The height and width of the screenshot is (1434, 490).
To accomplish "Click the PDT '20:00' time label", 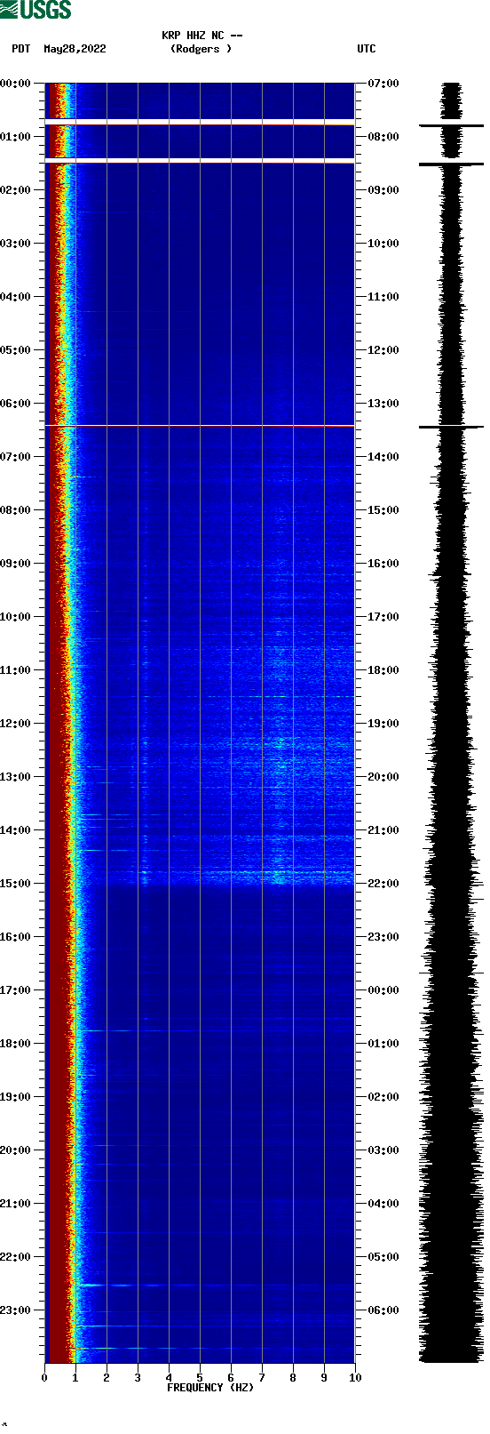I will [x=16, y=1150].
